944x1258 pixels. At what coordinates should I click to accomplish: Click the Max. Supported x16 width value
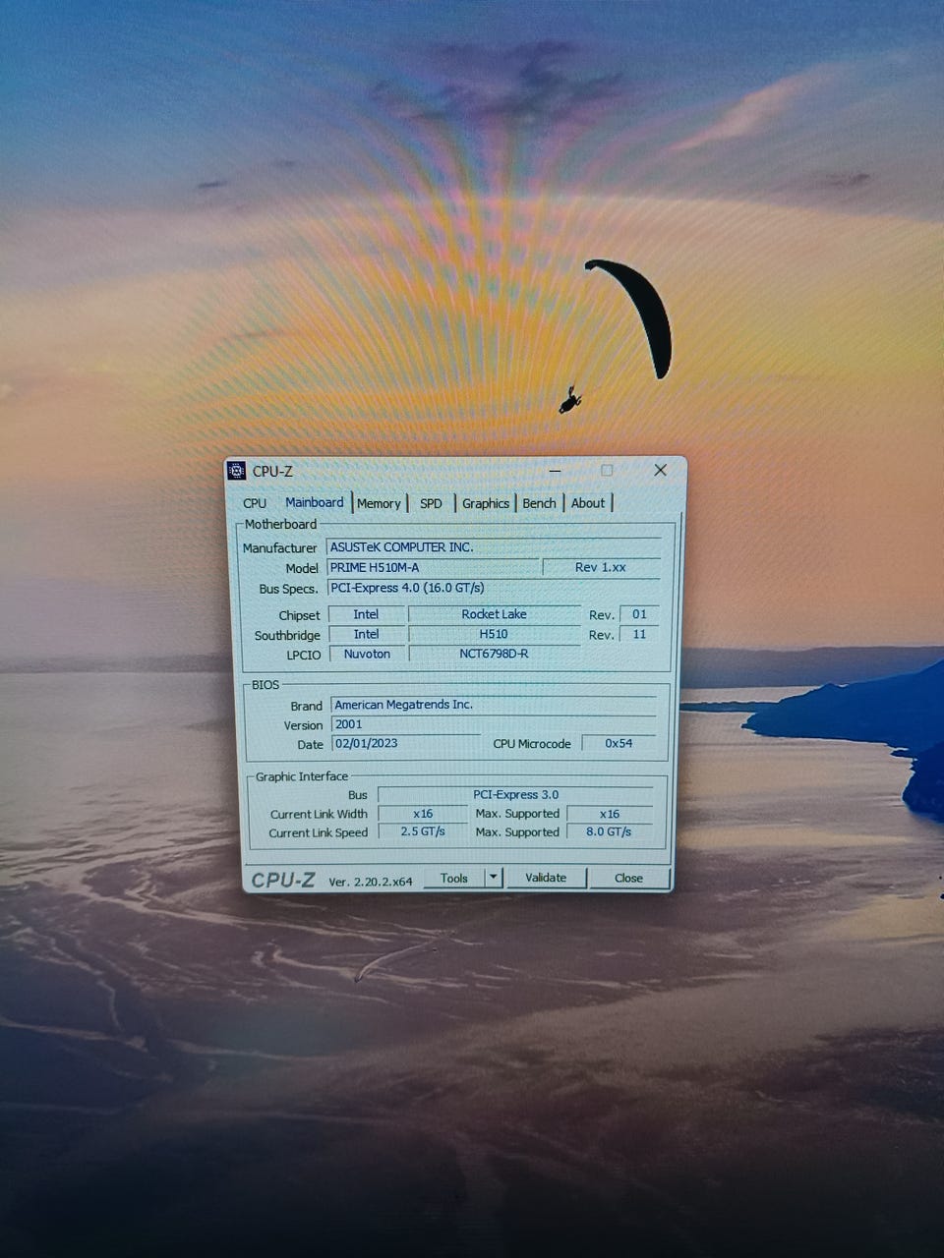(610, 814)
